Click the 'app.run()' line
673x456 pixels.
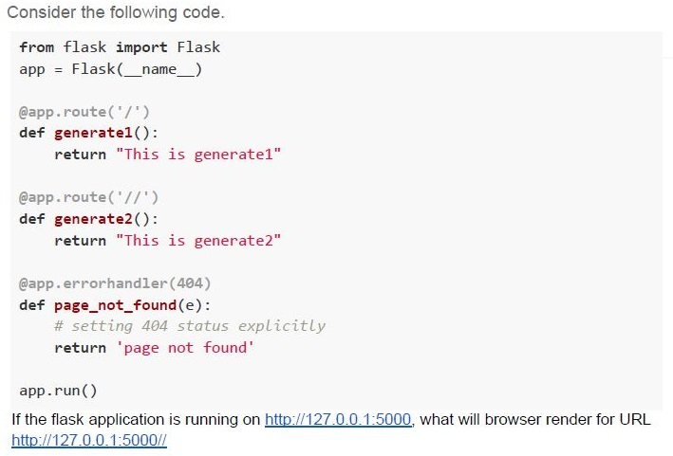58,391
